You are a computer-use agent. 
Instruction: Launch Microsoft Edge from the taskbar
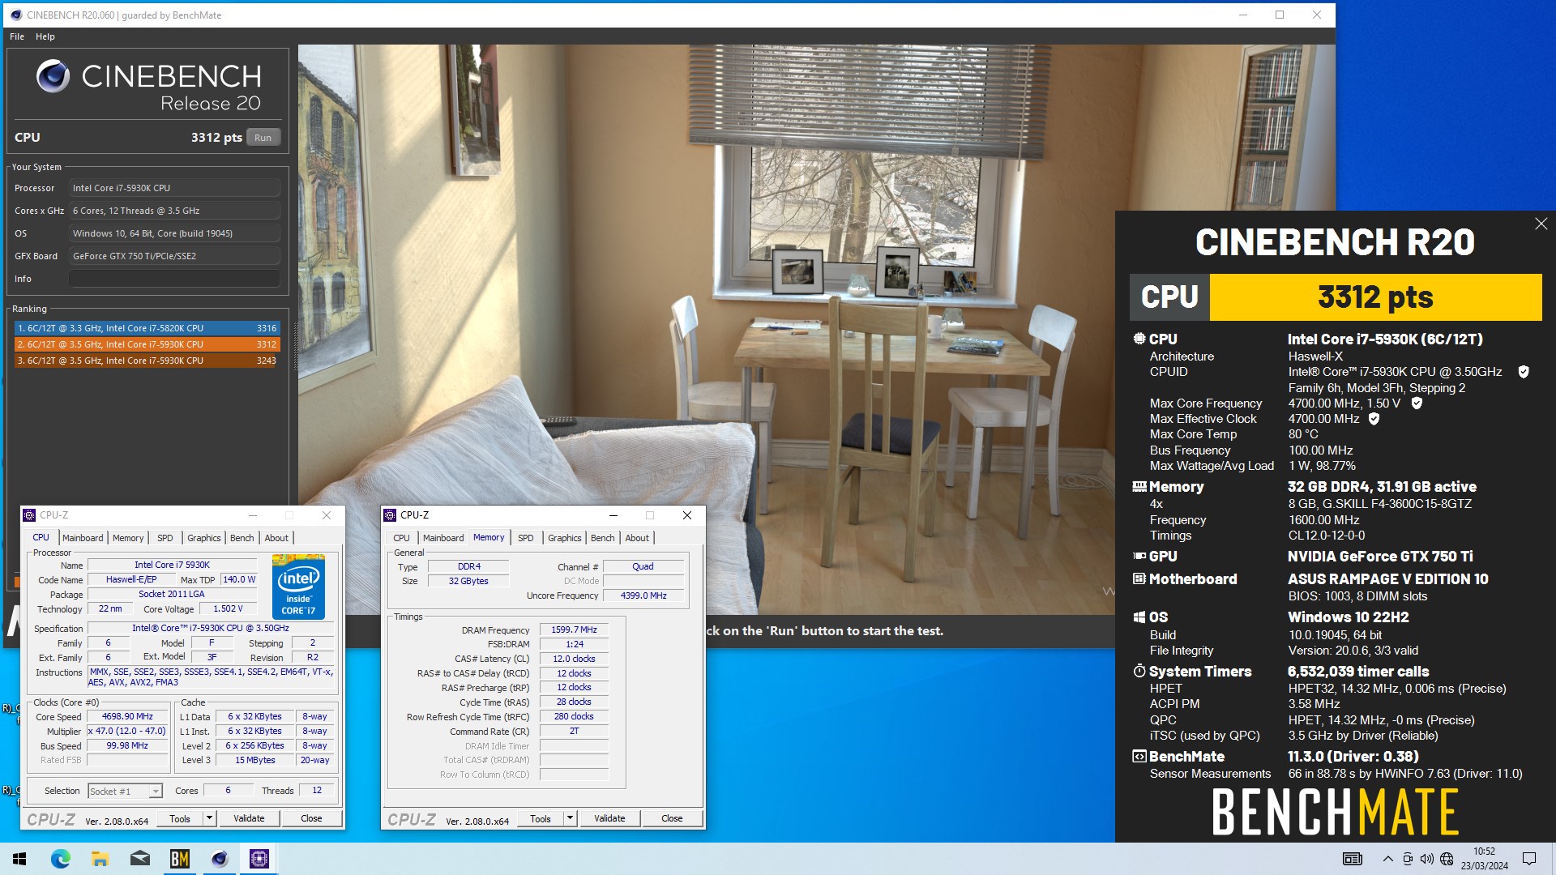pyautogui.click(x=60, y=859)
